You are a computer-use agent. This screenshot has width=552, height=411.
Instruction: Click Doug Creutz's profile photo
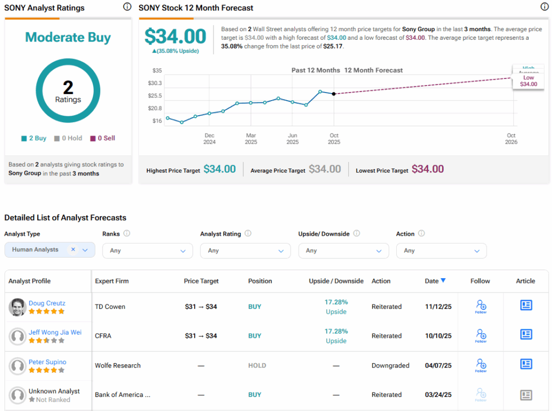point(17,307)
